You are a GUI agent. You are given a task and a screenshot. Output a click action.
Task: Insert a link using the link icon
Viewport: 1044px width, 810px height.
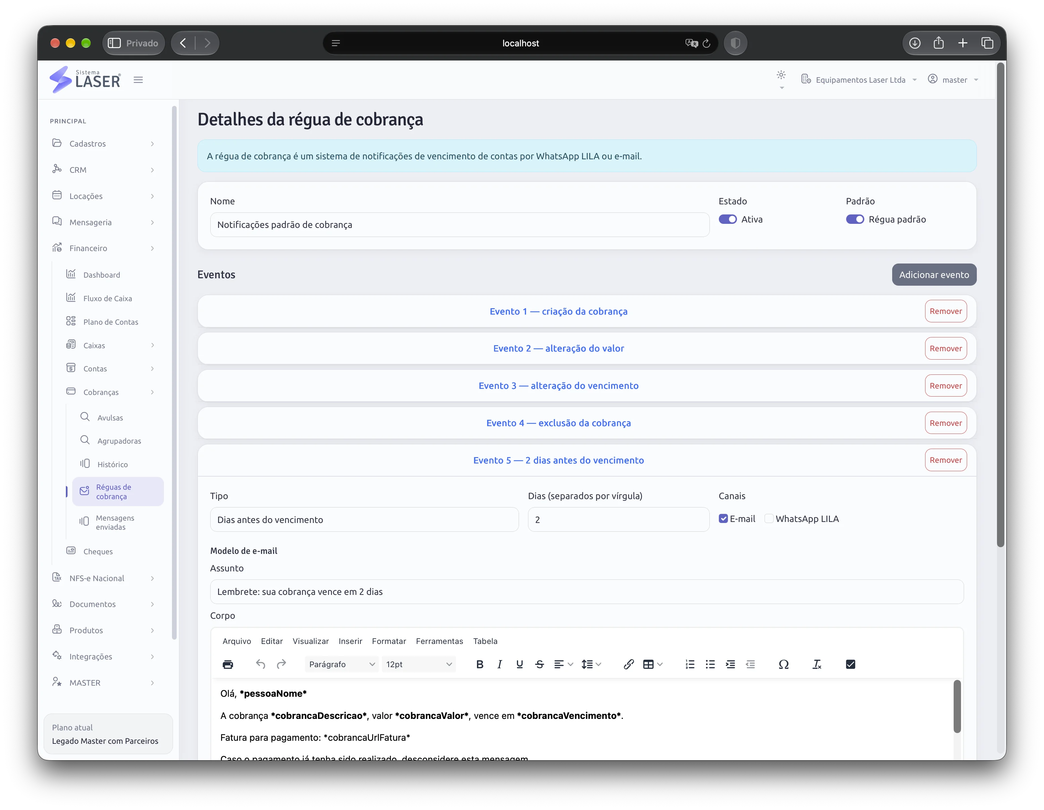pos(628,664)
